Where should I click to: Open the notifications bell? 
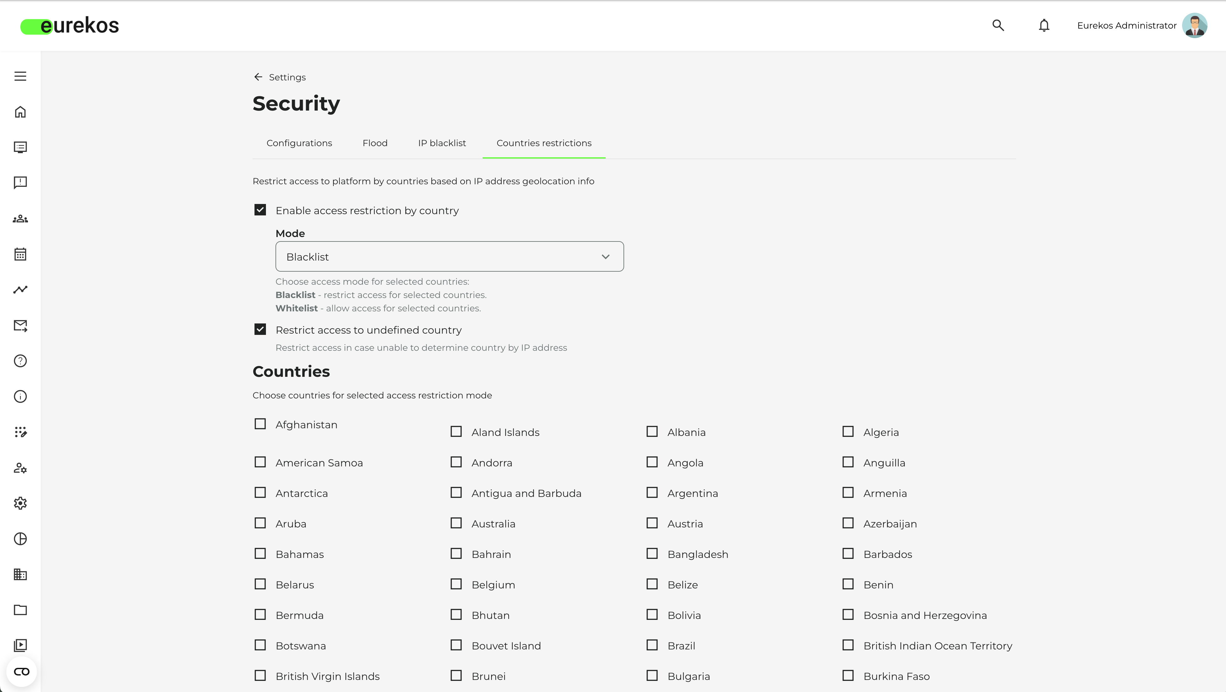click(1044, 25)
